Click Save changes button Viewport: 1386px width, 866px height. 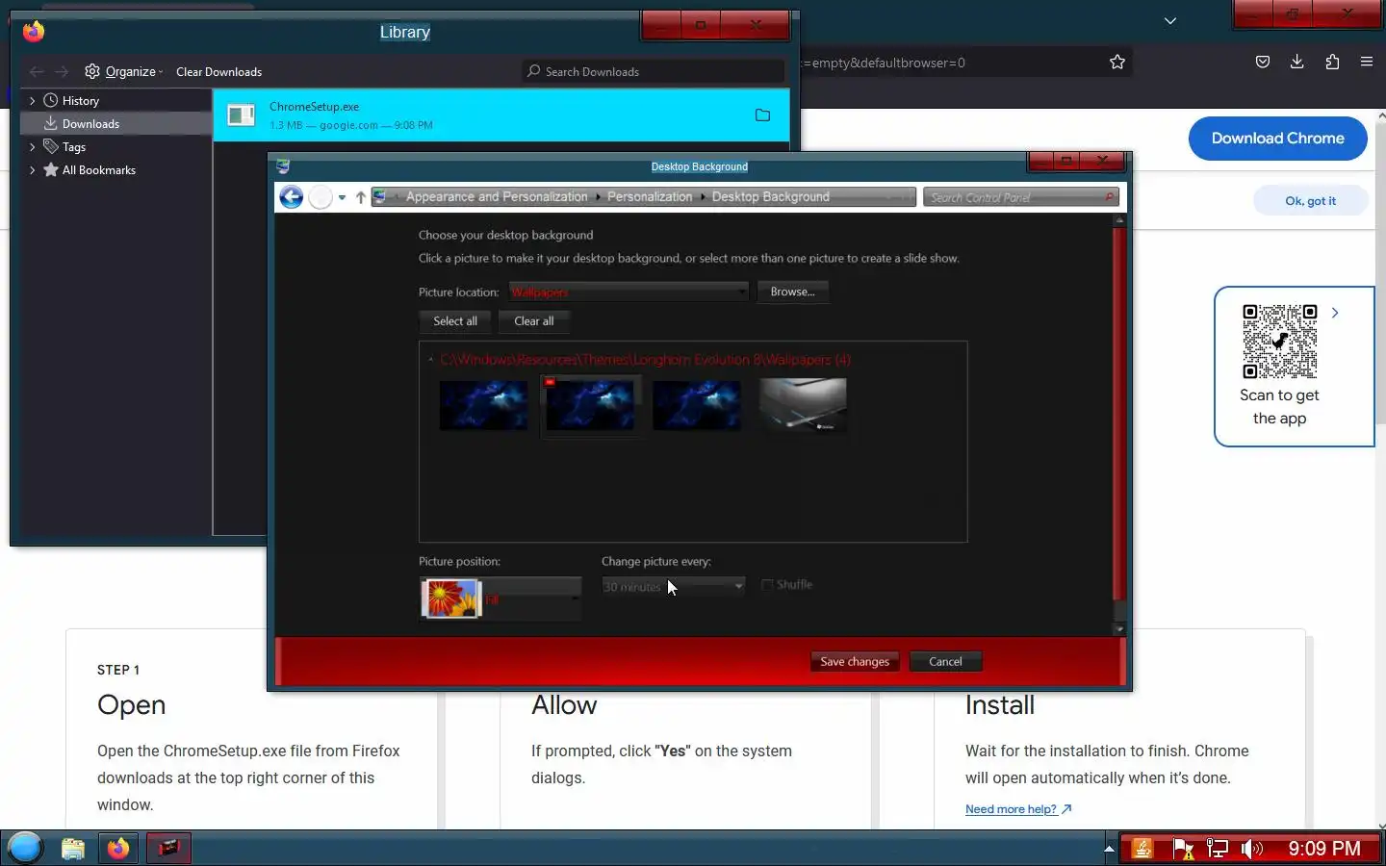[855, 661]
